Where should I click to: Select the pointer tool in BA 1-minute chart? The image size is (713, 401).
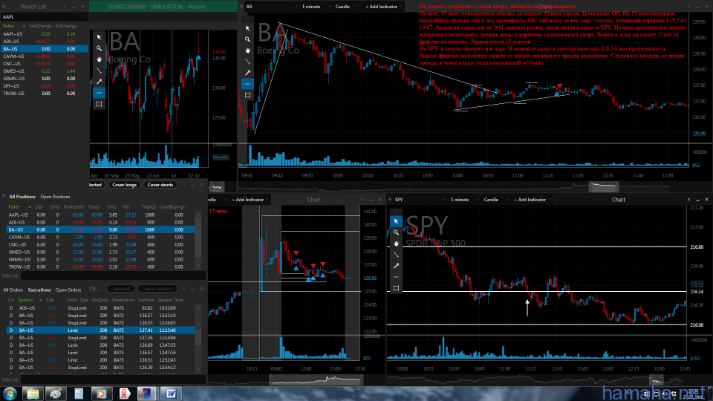tap(247, 28)
